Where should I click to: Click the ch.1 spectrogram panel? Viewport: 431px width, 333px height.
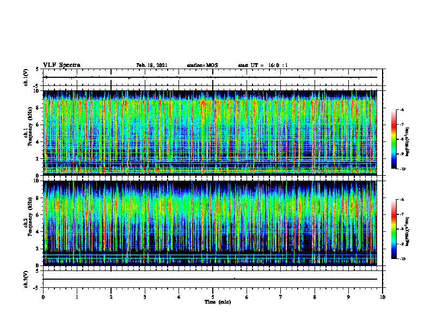pyautogui.click(x=210, y=133)
